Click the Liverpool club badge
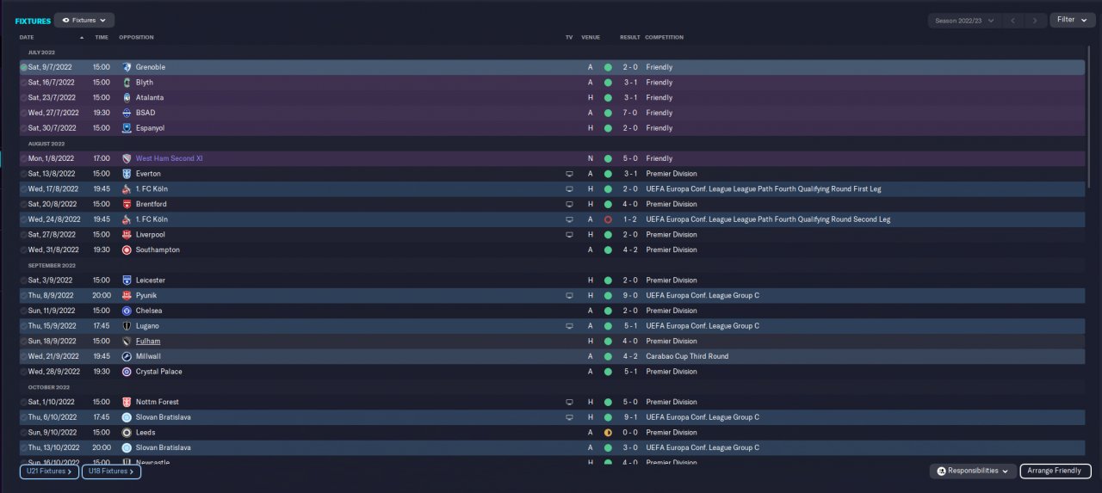Screen dimensions: 1102x493 (127, 235)
